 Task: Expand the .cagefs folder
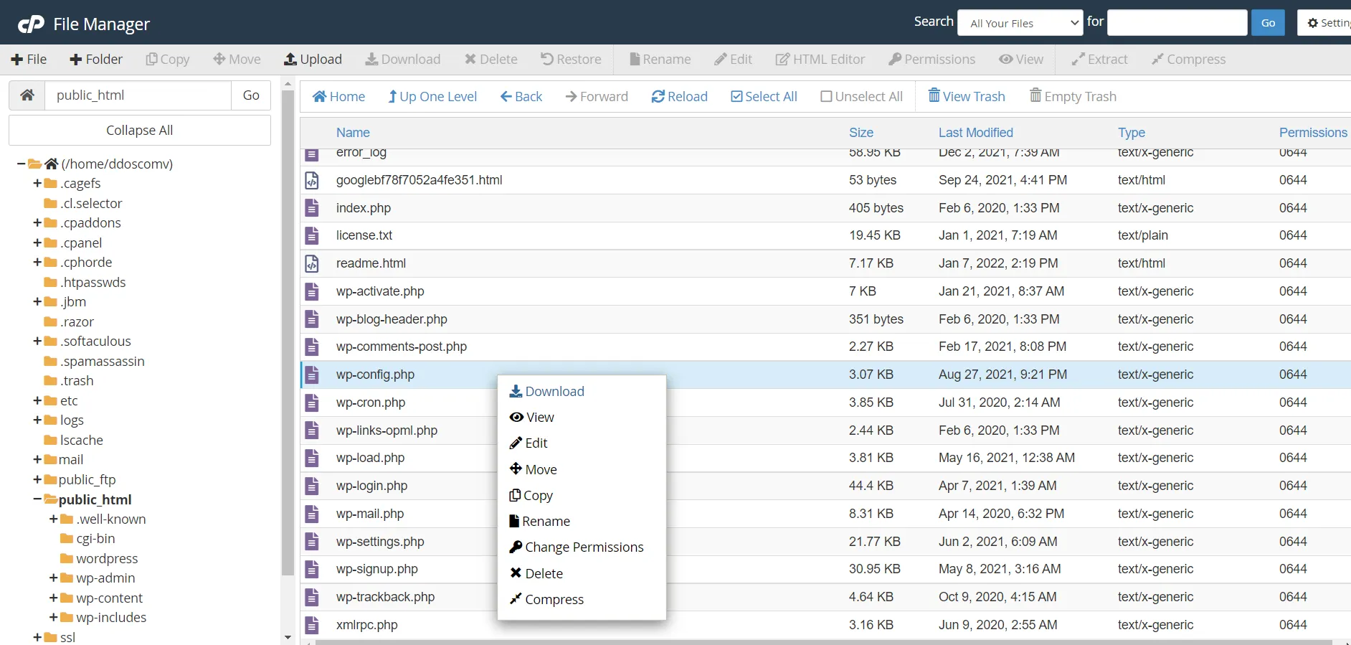click(37, 183)
